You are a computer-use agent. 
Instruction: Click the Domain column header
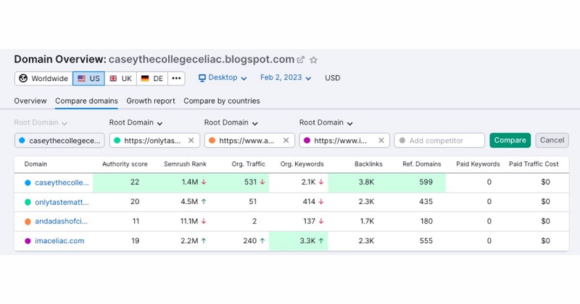tap(36, 164)
